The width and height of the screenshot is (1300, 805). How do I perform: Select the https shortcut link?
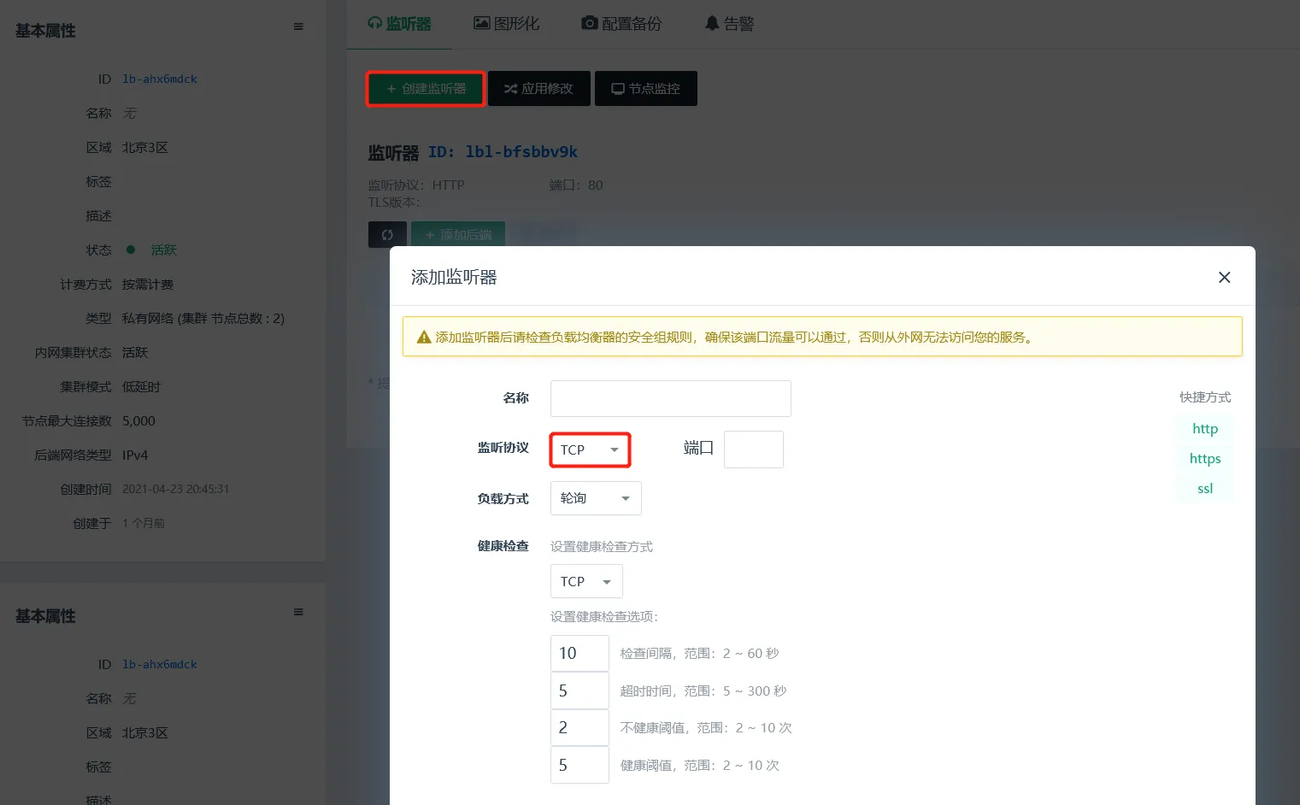click(1204, 459)
